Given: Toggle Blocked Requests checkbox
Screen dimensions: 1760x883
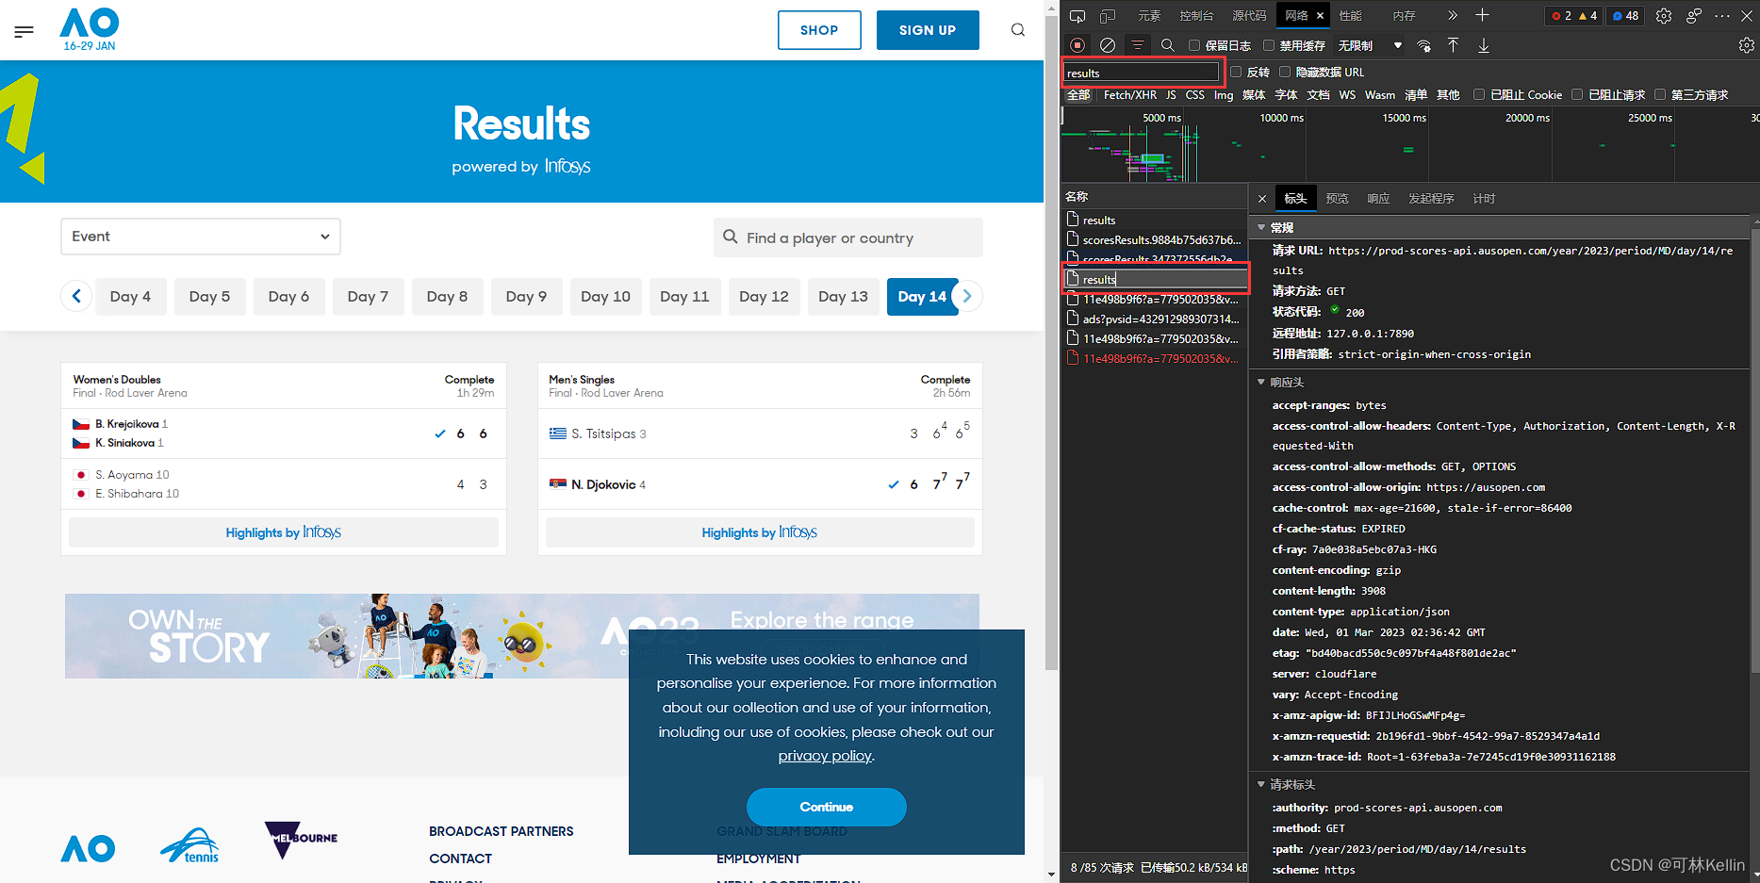Looking at the screenshot, I should coord(1577,94).
